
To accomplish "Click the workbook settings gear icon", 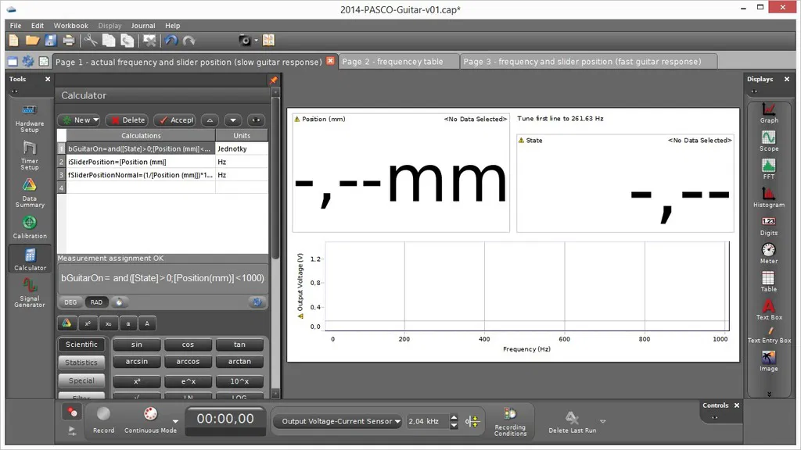I will [x=28, y=62].
